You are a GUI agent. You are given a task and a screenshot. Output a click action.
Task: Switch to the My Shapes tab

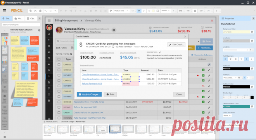19,19
